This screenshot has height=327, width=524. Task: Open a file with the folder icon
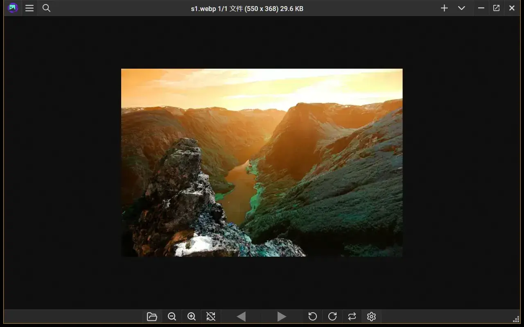(152, 316)
